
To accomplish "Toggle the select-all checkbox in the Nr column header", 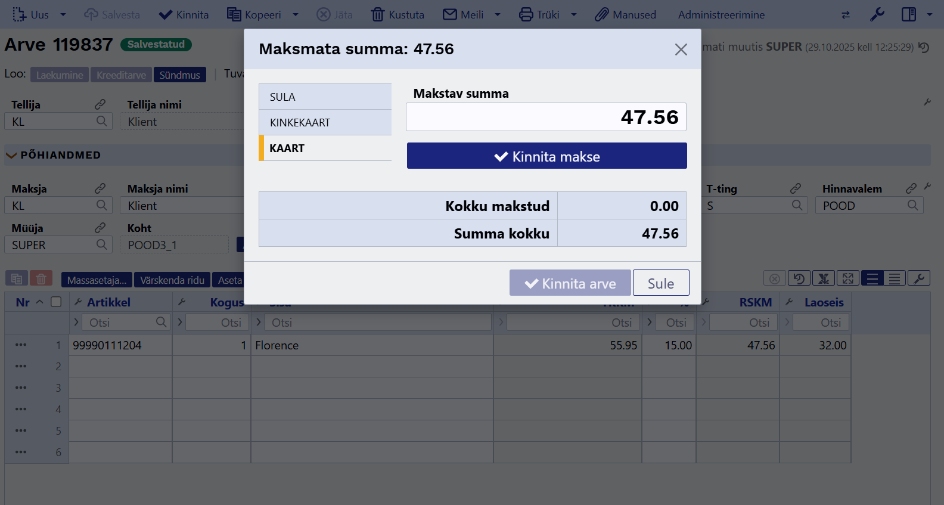I will 56,302.
